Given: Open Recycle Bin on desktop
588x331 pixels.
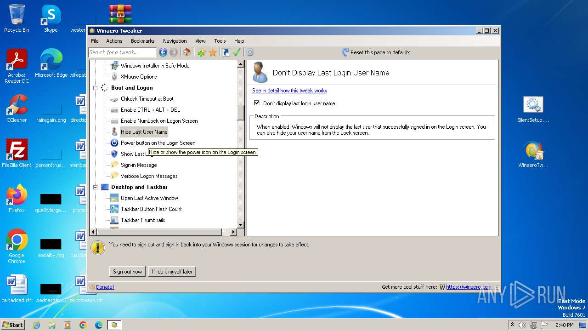Looking at the screenshot, I should 17,18.
